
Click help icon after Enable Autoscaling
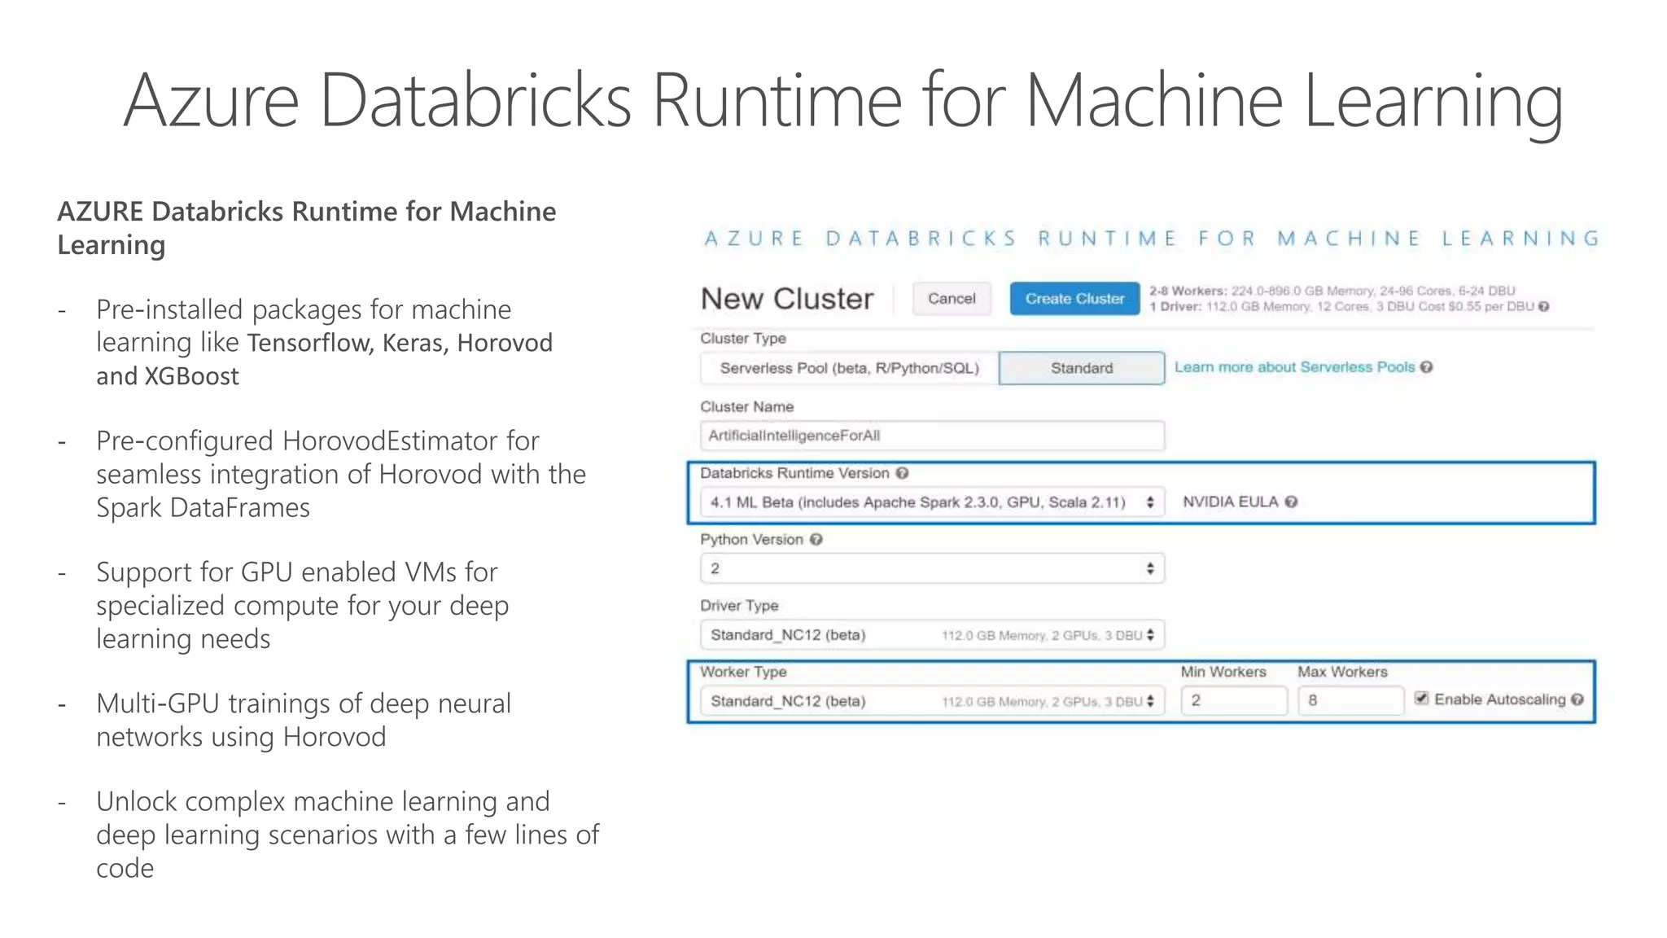coord(1577,699)
